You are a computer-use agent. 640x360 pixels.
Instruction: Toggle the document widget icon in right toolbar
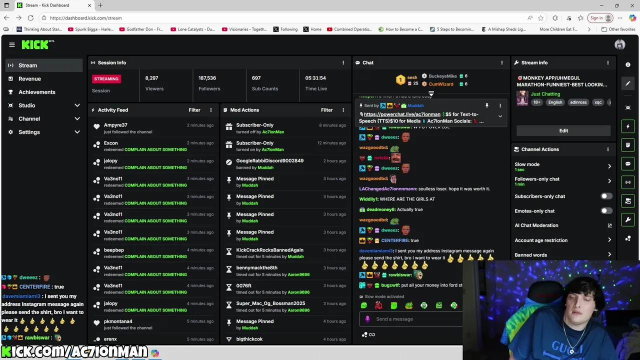coord(628,145)
